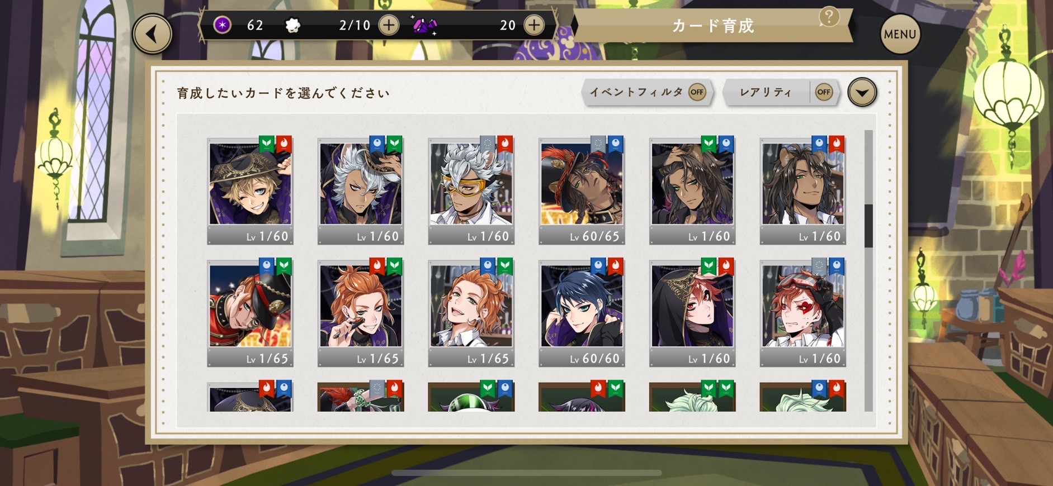Open the help question mark icon
Screen dimensions: 1053x486
tap(829, 17)
